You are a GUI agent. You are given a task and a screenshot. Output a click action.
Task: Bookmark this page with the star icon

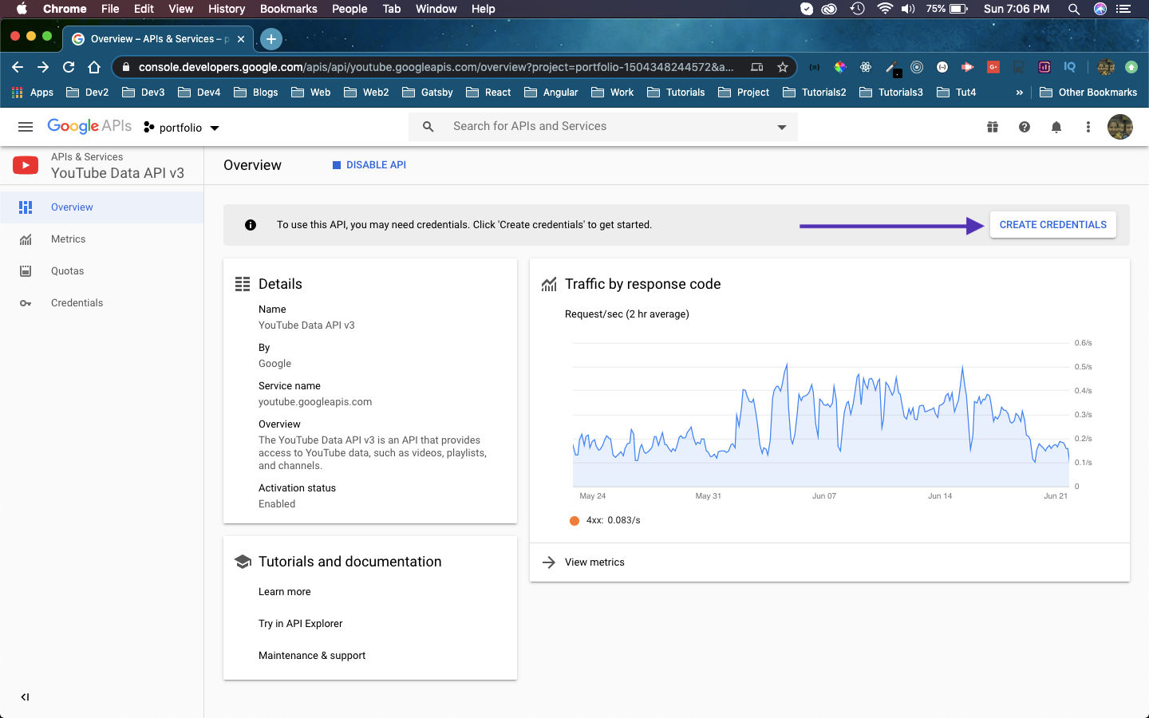(x=783, y=67)
